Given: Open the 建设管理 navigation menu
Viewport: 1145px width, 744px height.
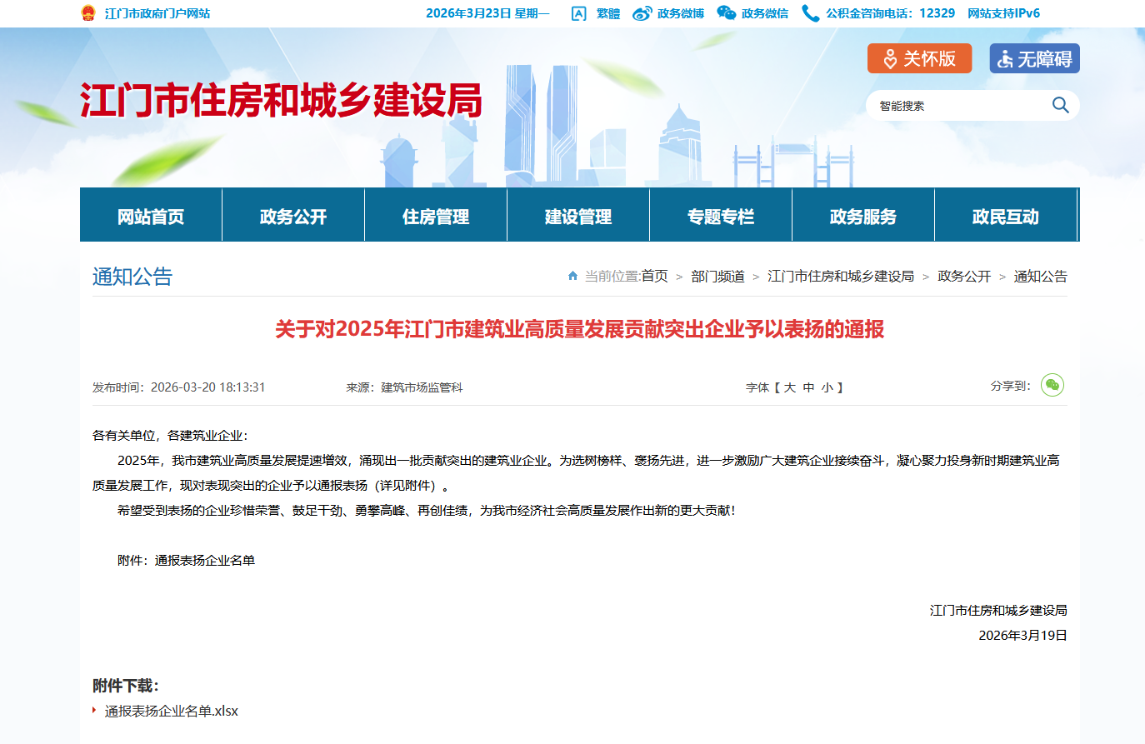Looking at the screenshot, I should pos(578,217).
